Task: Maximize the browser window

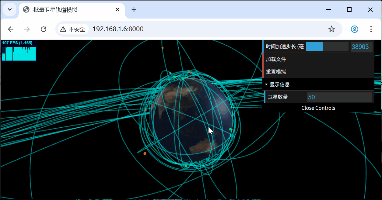Action: tap(349, 10)
